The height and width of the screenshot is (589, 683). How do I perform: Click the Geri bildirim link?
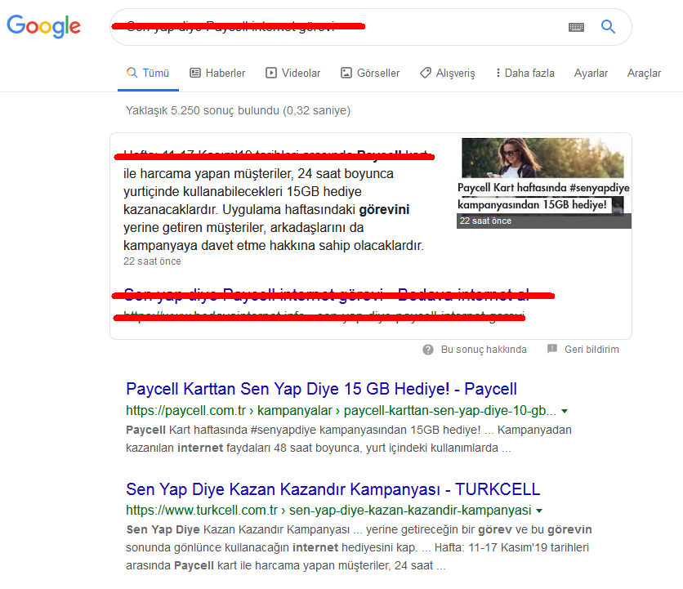(591, 350)
